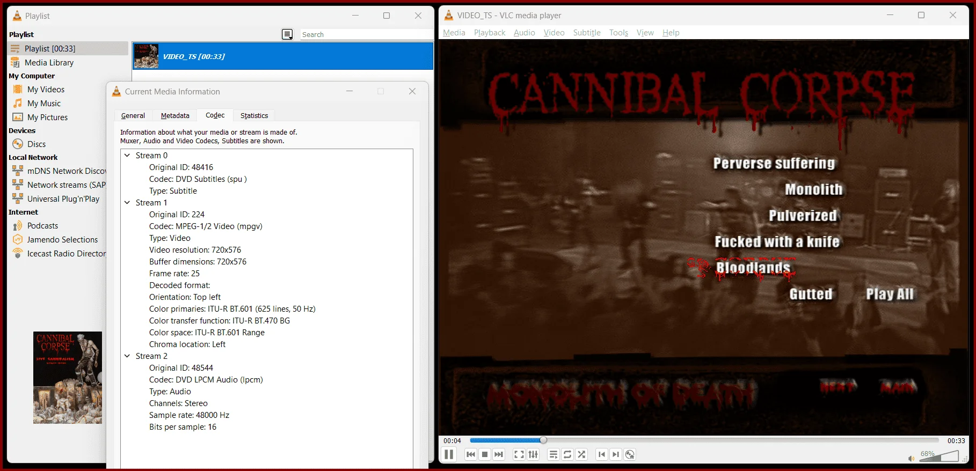Toggle loop/repeat mode
The height and width of the screenshot is (471, 976).
click(567, 454)
